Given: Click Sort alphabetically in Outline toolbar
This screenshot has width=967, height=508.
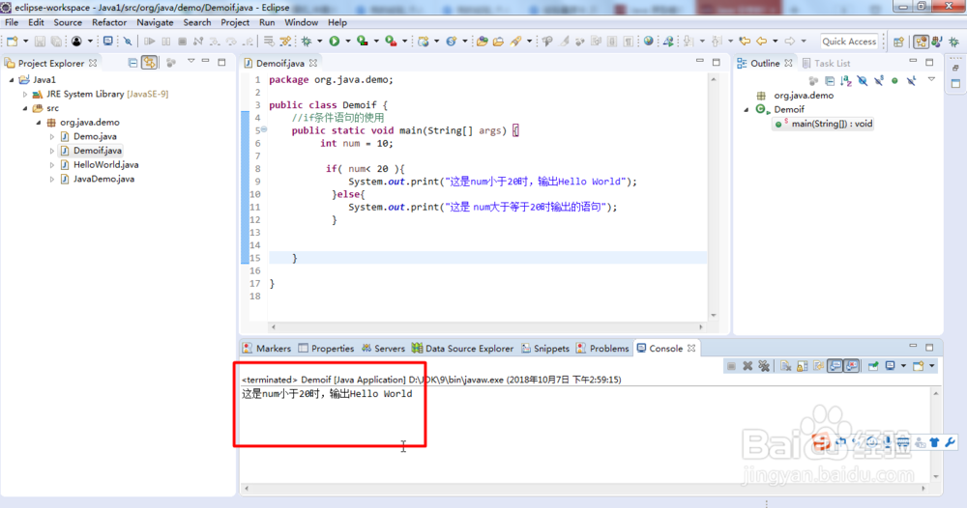Looking at the screenshot, I should pyautogui.click(x=846, y=81).
